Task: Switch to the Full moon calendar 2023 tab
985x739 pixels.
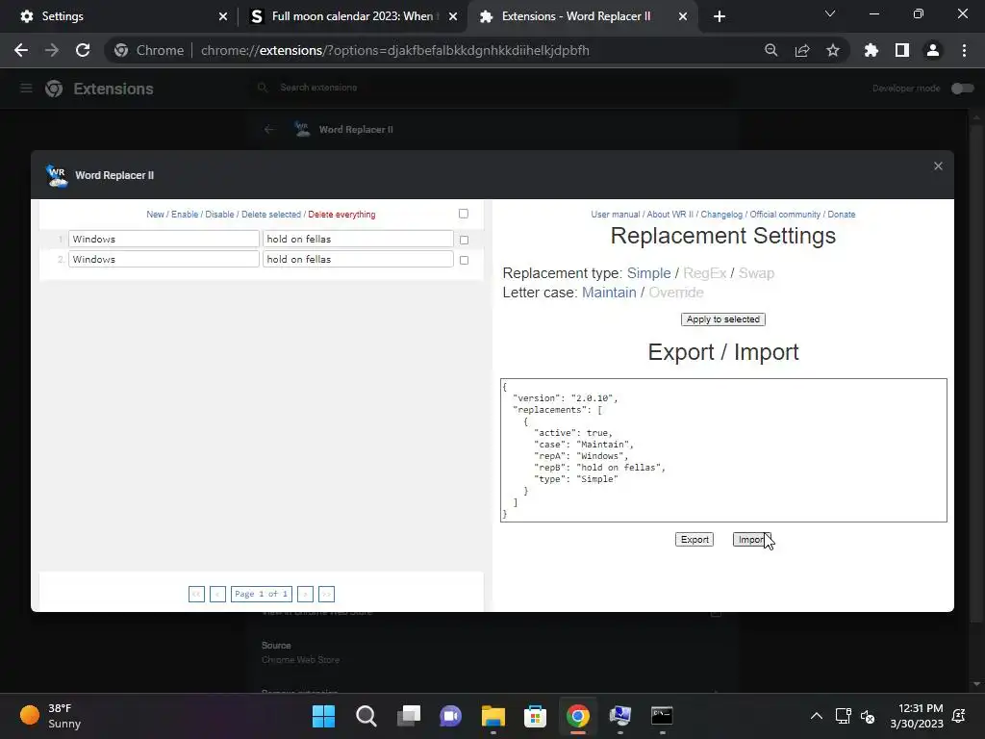Action: pos(353,16)
